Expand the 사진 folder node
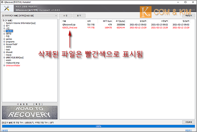The height and width of the screenshot is (132, 197). pos(4,28)
